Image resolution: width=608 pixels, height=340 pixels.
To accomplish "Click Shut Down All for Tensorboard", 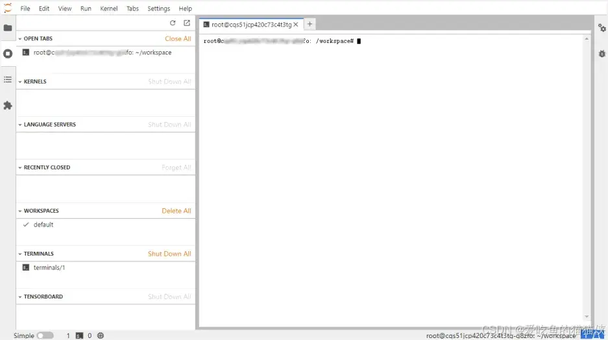I will tap(169, 297).
